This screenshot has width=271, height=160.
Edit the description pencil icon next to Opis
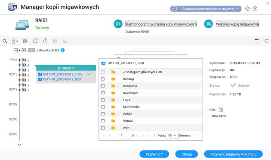pos(221,109)
